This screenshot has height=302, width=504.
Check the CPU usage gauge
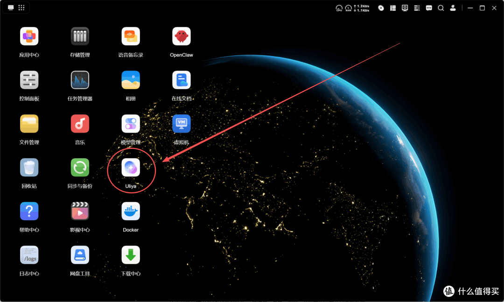click(339, 8)
